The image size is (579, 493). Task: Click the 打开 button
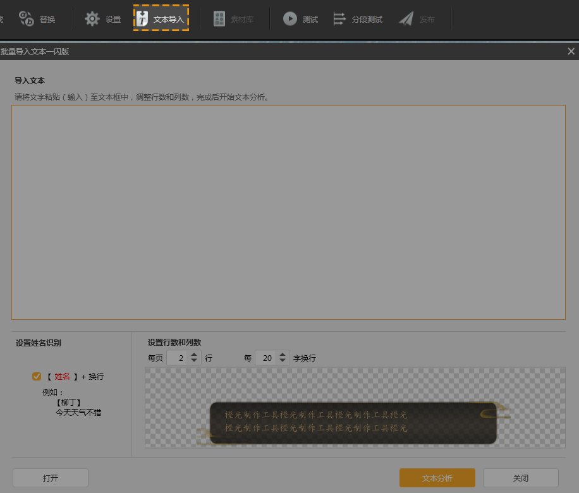click(50, 478)
